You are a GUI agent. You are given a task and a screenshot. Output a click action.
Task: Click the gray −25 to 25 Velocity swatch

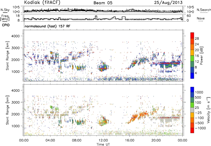coord(192,110)
